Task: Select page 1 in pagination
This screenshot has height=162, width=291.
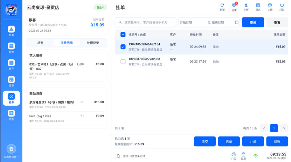Action: tap(274, 128)
